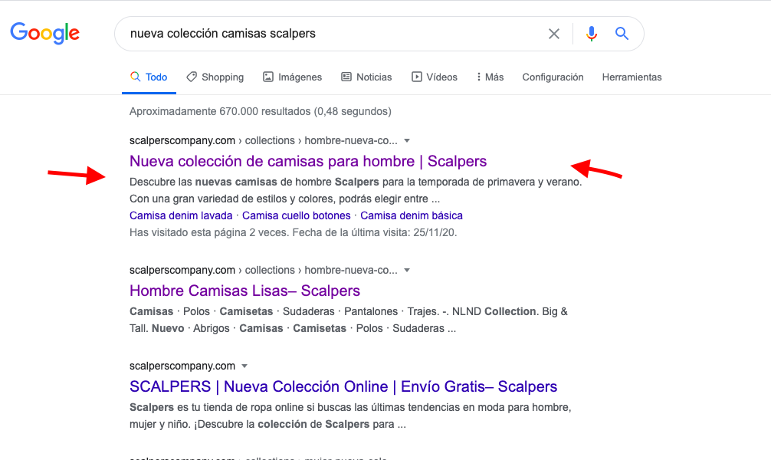Select the Shopping tab camera-tag icon
Image resolution: width=771 pixels, height=460 pixels.
[192, 77]
